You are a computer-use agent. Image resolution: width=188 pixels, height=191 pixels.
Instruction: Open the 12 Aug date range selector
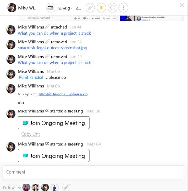[69, 8]
